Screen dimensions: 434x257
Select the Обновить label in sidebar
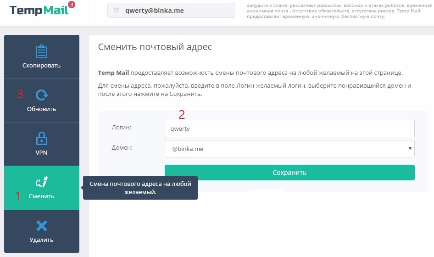[42, 109]
